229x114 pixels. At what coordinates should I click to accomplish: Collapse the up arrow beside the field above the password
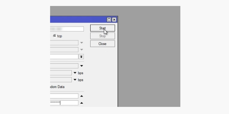click(x=82, y=96)
